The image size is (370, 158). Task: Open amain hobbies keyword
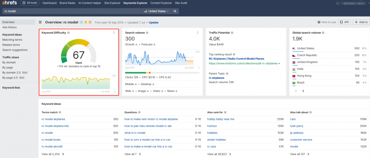click(x=216, y=140)
